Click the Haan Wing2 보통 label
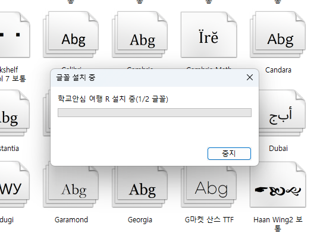 click(x=278, y=224)
